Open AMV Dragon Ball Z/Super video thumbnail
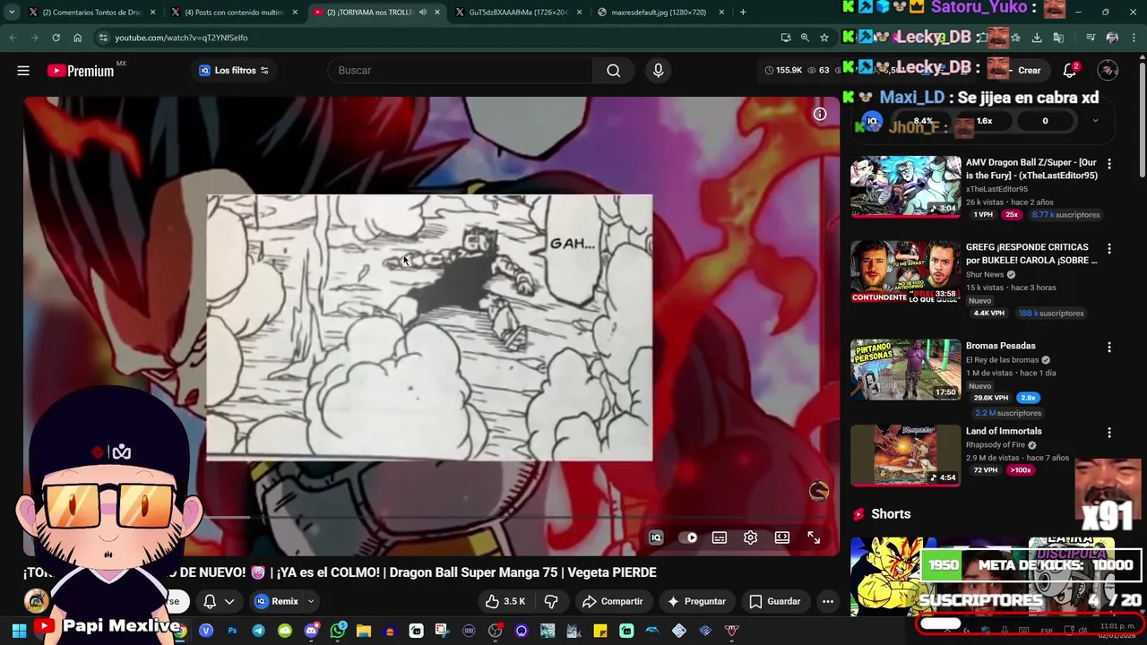1147x645 pixels. click(x=905, y=186)
